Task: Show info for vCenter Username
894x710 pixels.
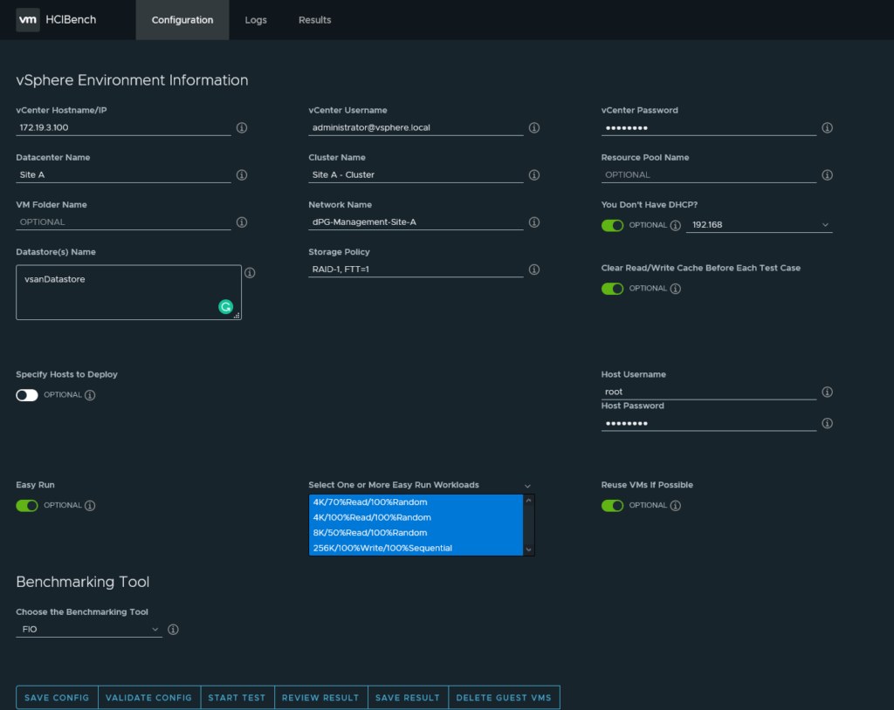Action: tap(534, 127)
